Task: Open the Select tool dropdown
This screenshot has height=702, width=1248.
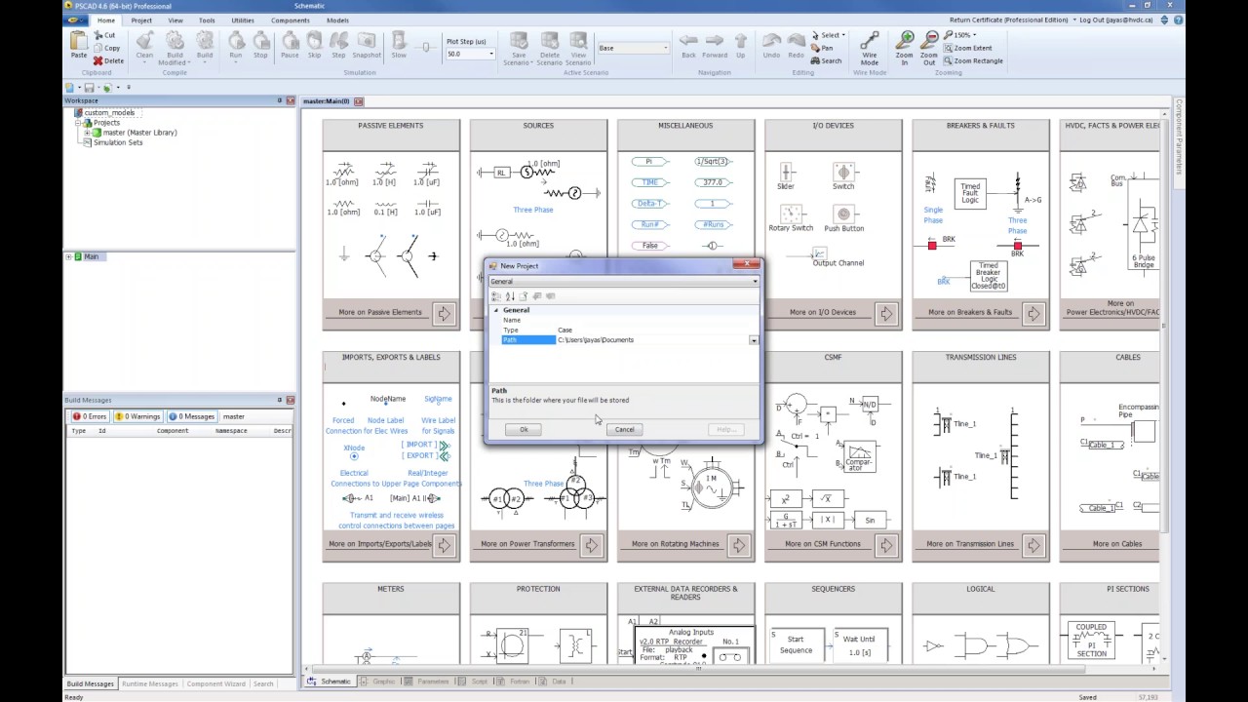Action: coord(844,35)
